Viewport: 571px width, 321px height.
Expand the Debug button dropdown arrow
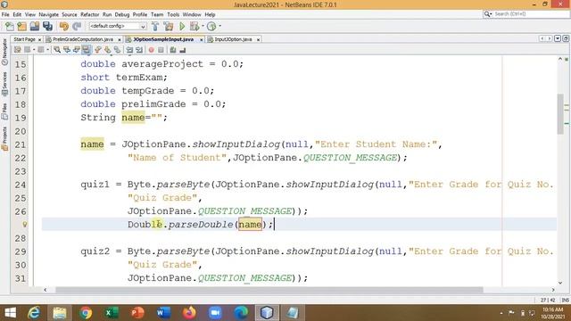click(x=203, y=26)
